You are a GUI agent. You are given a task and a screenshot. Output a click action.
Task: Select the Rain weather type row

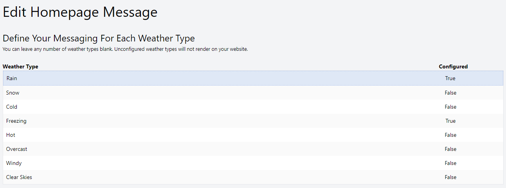point(253,78)
